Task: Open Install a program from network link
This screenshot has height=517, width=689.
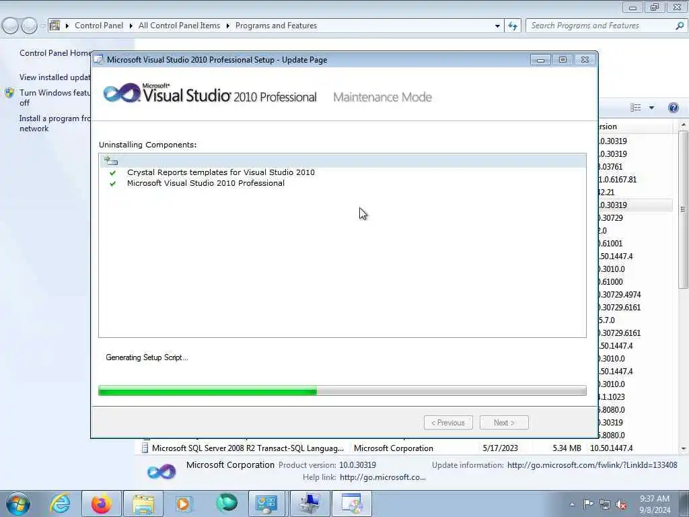Action: (x=55, y=124)
